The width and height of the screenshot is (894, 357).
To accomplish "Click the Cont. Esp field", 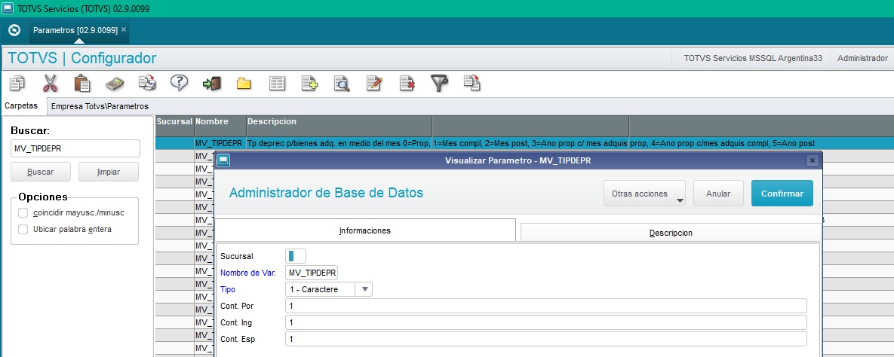I will pos(545,340).
